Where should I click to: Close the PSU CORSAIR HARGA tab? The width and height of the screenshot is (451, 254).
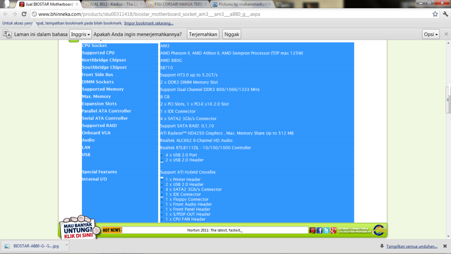205,4
